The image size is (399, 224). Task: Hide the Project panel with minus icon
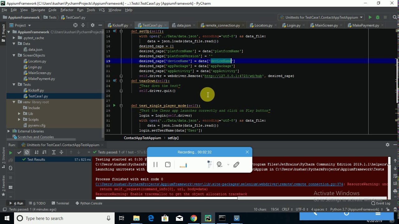(x=100, y=25)
